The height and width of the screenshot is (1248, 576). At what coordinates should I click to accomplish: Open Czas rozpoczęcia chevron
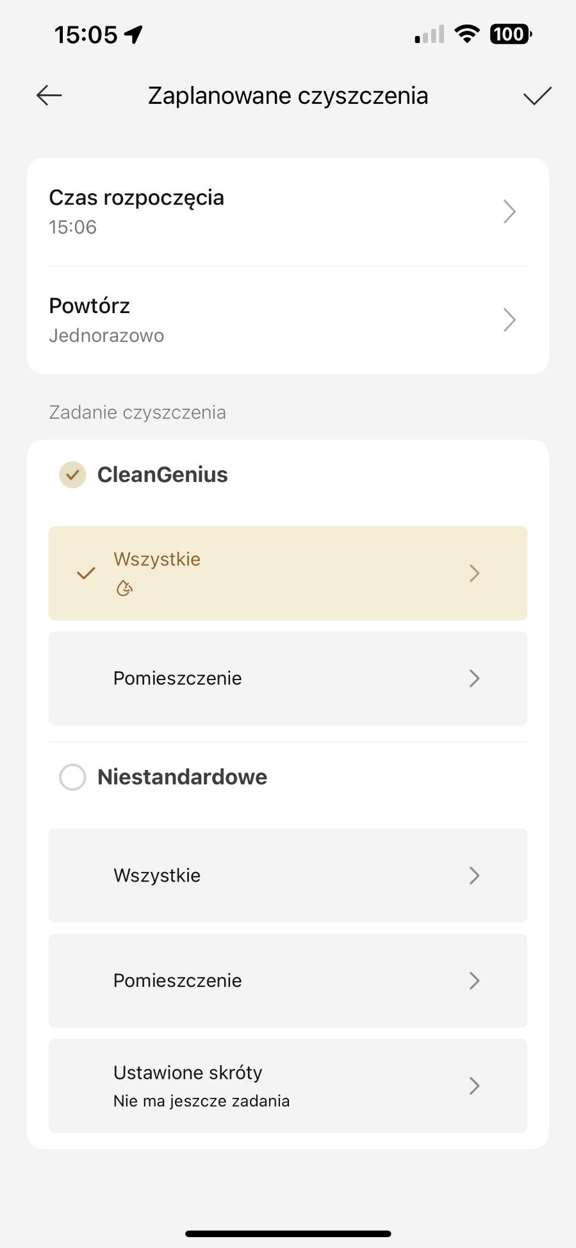509,212
